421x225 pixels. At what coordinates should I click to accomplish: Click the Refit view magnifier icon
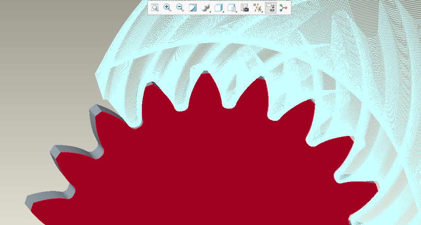(154, 8)
